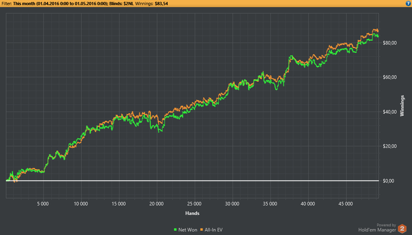
Task: Click the Blinds: $2NL filter text
Action: tap(121, 4)
